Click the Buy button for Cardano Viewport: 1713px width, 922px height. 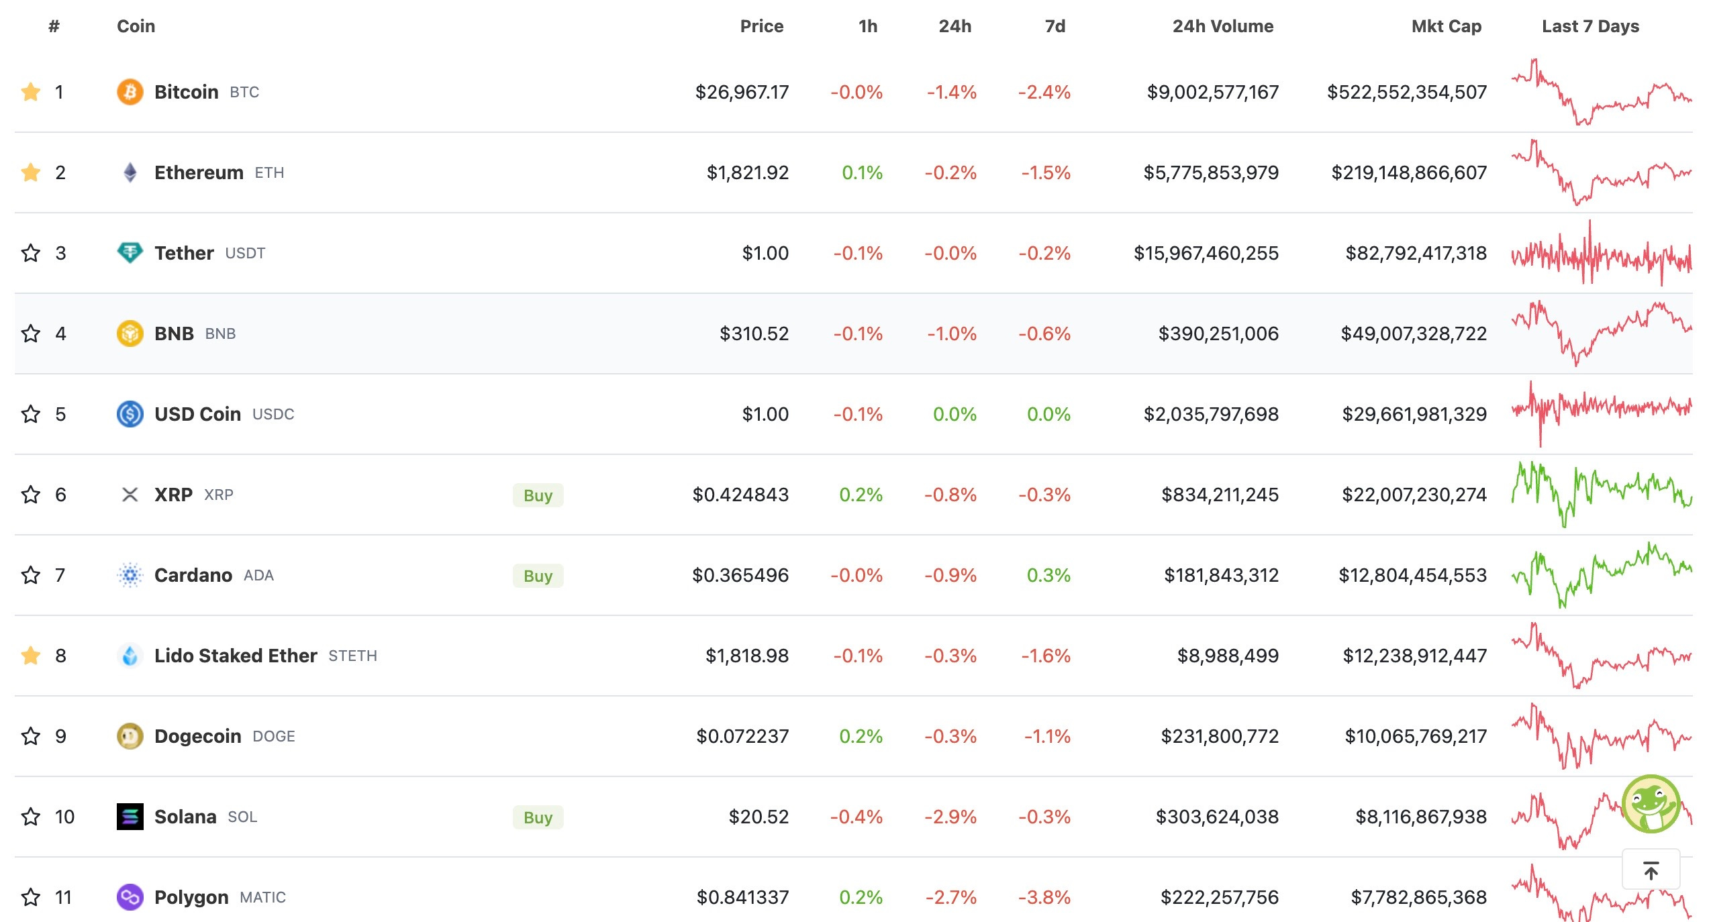point(538,576)
